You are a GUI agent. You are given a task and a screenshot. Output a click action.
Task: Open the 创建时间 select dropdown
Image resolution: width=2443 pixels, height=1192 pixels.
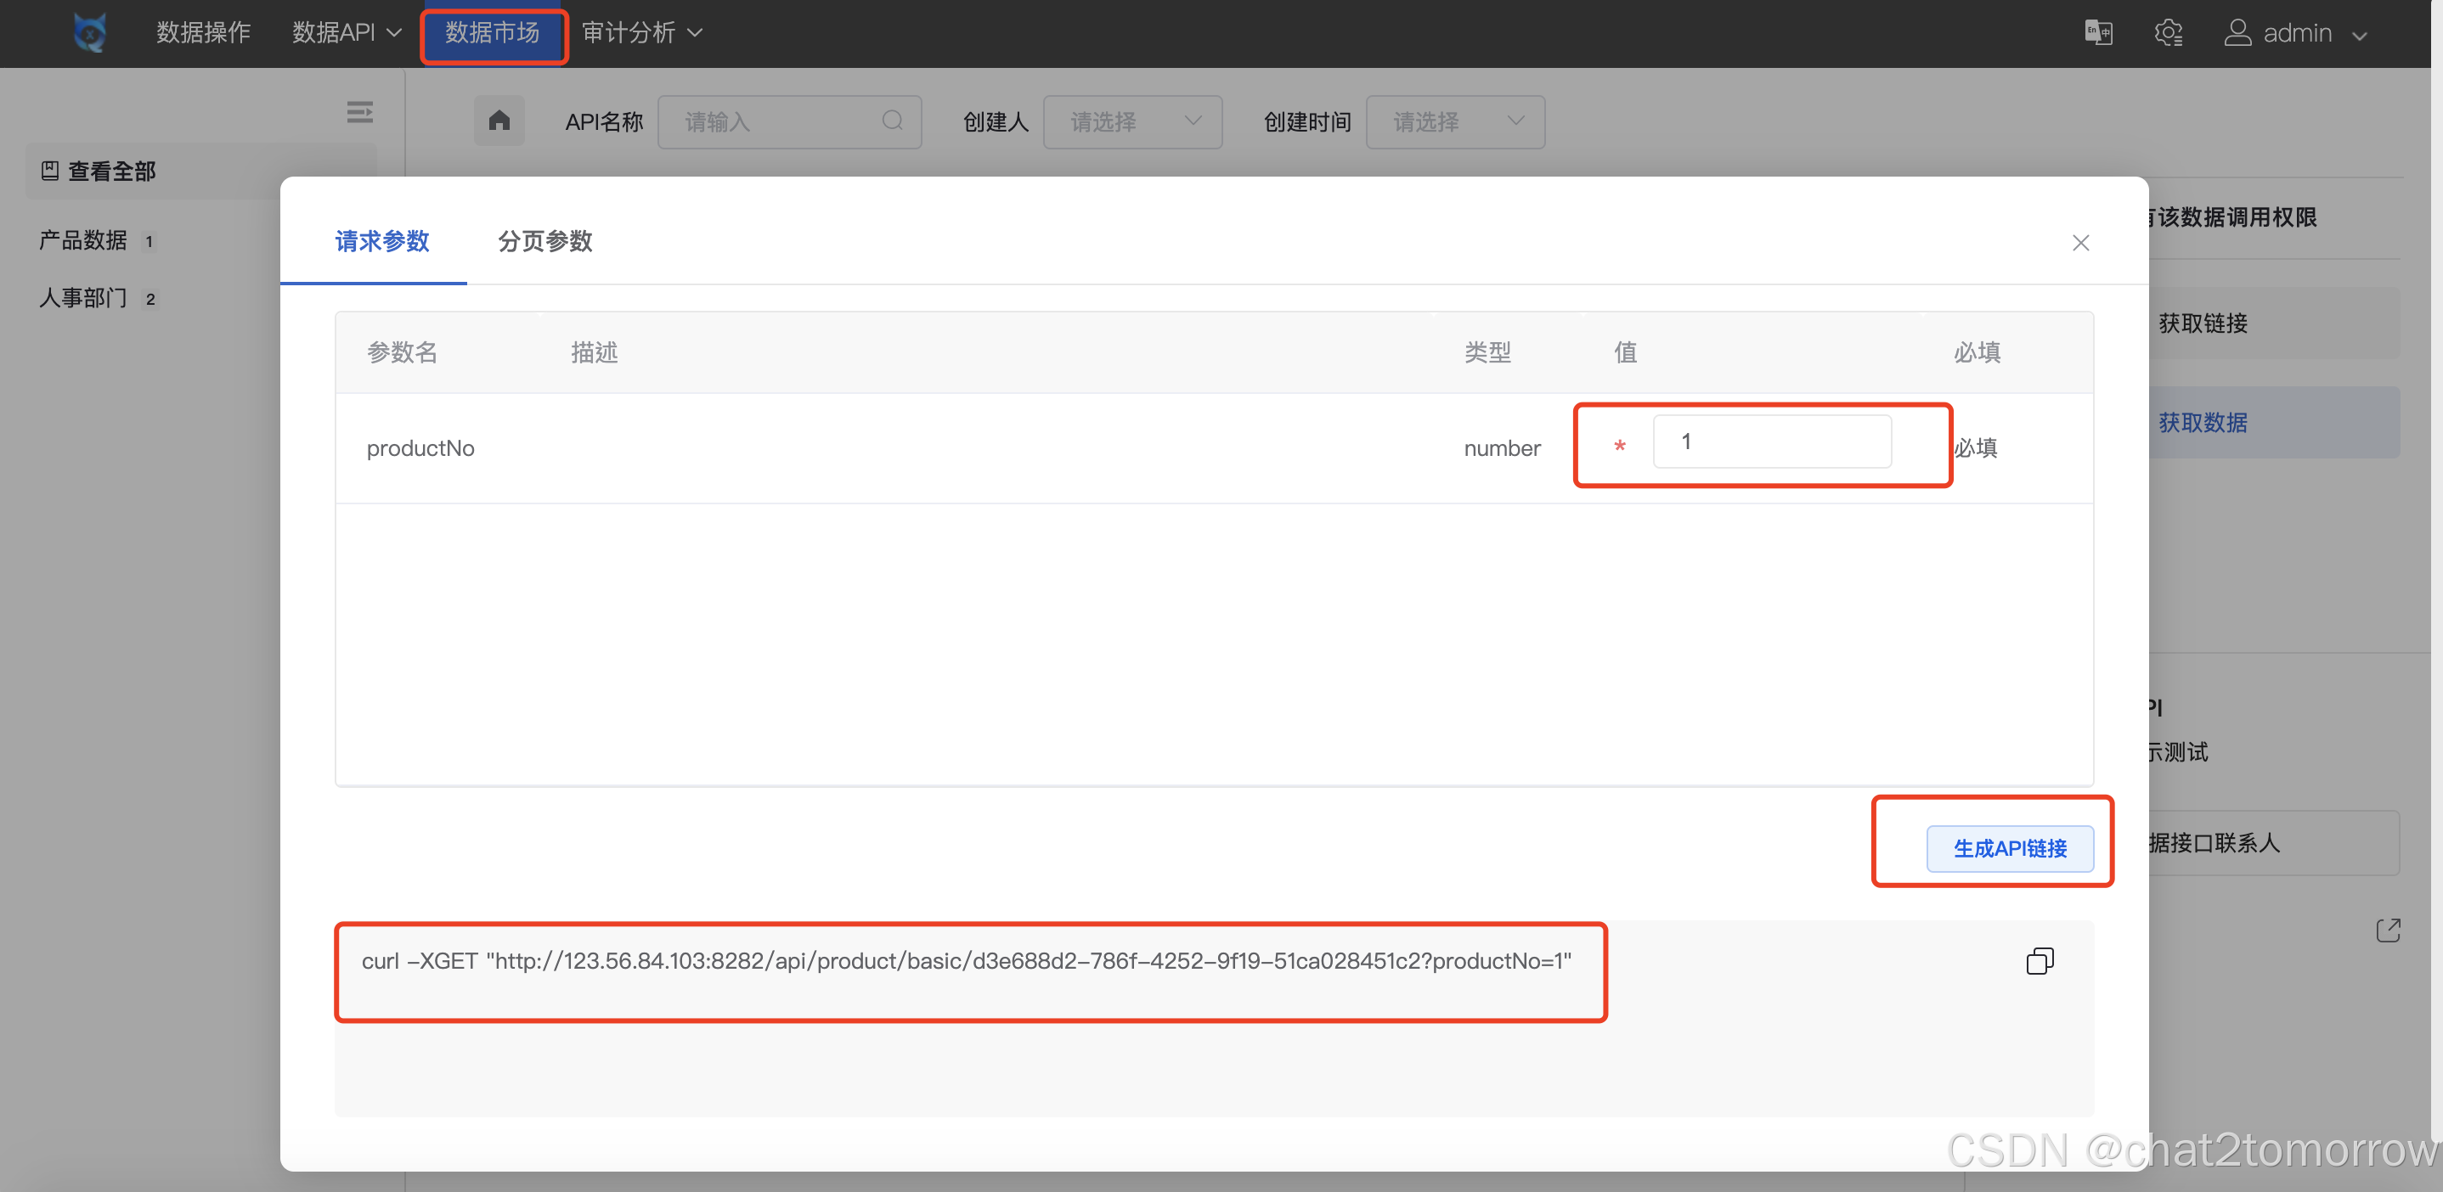[x=1455, y=121]
